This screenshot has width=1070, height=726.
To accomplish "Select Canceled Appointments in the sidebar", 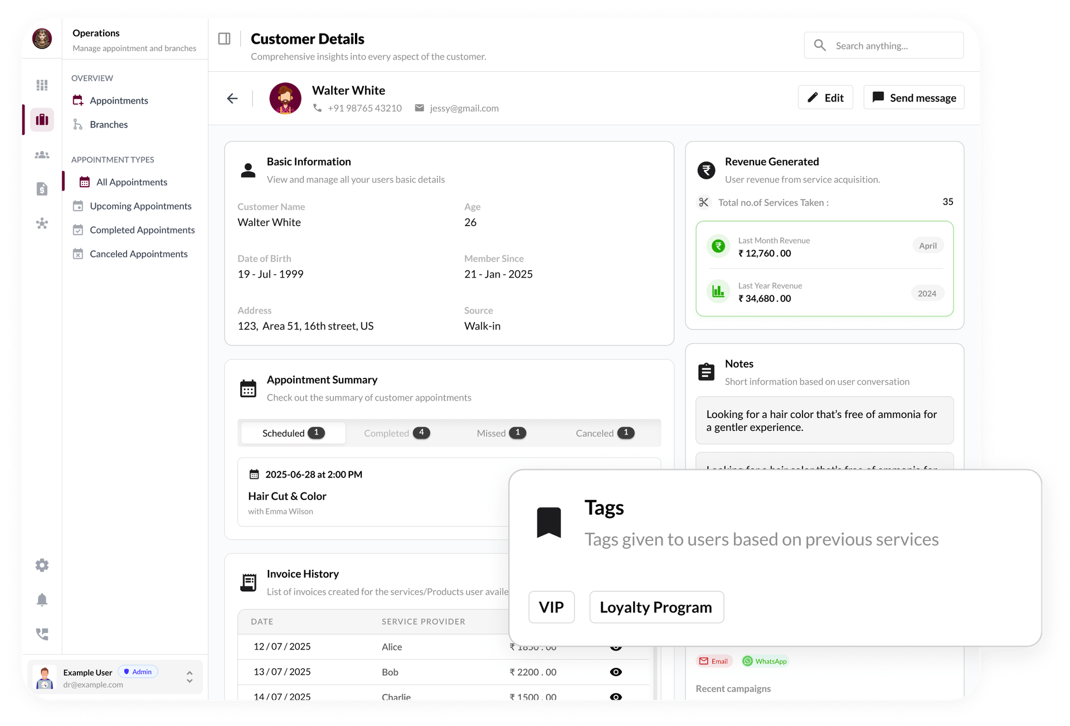I will pos(138,254).
